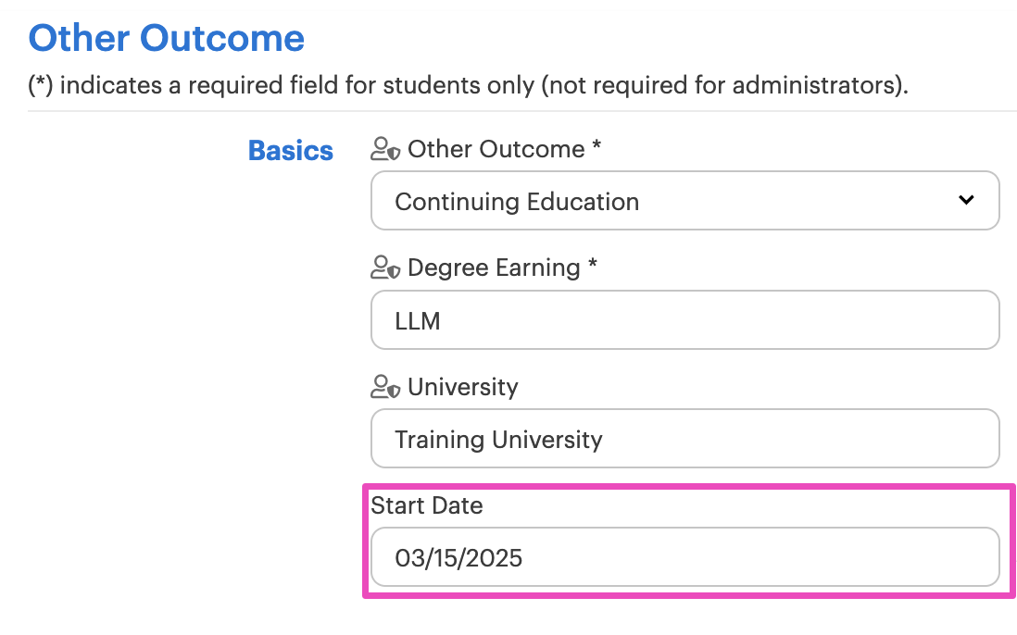The height and width of the screenshot is (635, 1017).
Task: Click the asterisk after Other Outcome label
Action: click(x=596, y=146)
